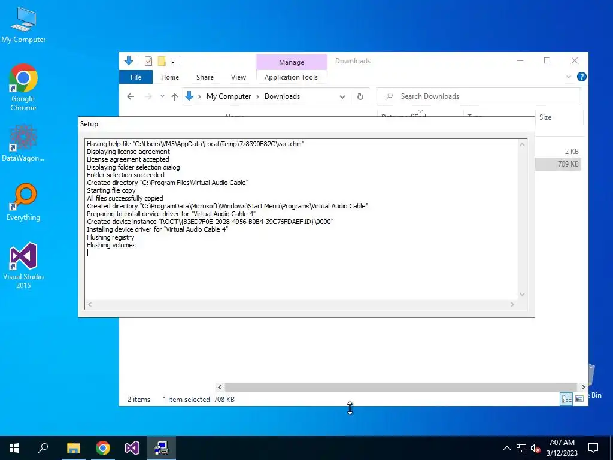The height and width of the screenshot is (460, 613).
Task: Open the Application Tools tab
Action: coord(292,77)
